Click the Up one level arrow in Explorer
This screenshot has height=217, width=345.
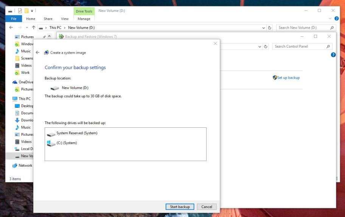pos(34,28)
